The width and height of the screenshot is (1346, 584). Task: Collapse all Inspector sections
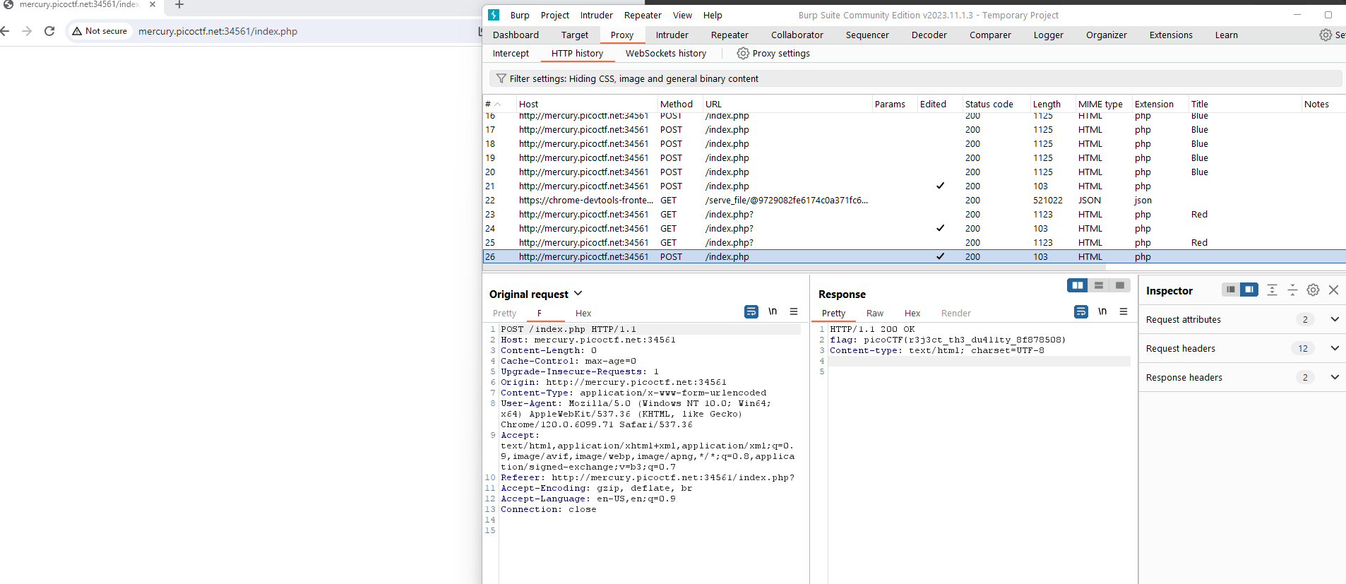point(1292,290)
